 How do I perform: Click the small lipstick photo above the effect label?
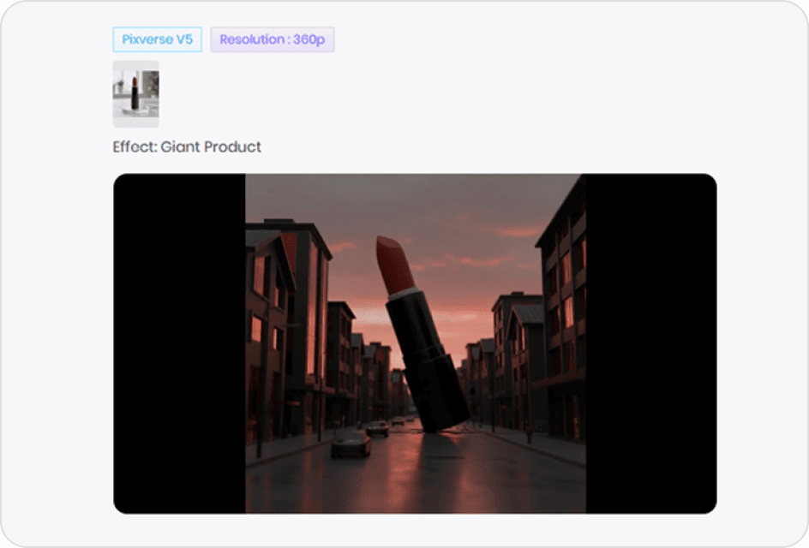[136, 92]
